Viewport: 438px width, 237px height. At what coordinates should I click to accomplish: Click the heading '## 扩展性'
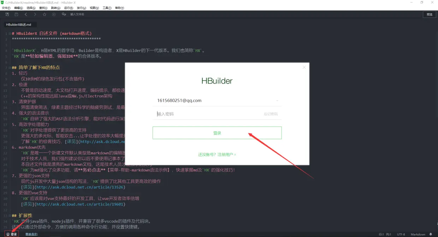(x=22, y=215)
